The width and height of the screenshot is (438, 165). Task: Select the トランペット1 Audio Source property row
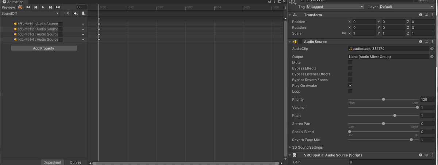[44, 24]
